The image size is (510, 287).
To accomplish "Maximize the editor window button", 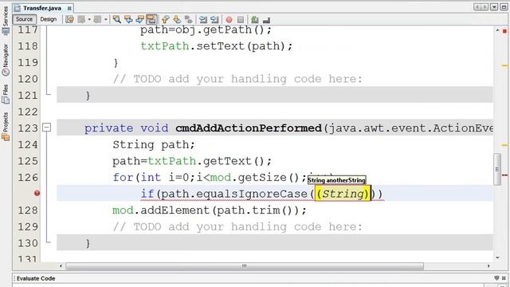I will point(504,7).
